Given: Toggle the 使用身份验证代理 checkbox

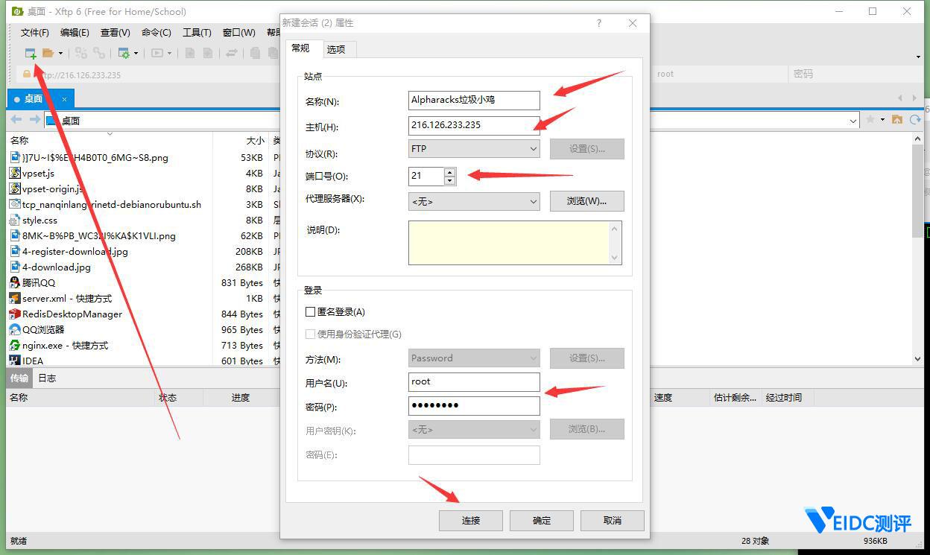Looking at the screenshot, I should (310, 334).
